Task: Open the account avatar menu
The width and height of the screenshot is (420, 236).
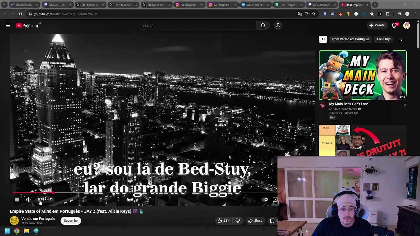Action: (407, 25)
